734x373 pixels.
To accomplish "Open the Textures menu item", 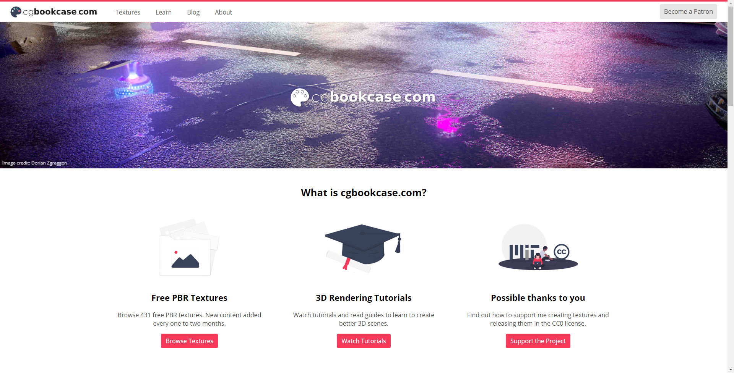I will (x=128, y=12).
